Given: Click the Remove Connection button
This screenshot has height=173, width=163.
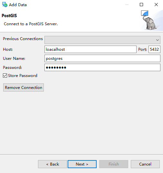Looking at the screenshot, I should [x=24, y=88].
